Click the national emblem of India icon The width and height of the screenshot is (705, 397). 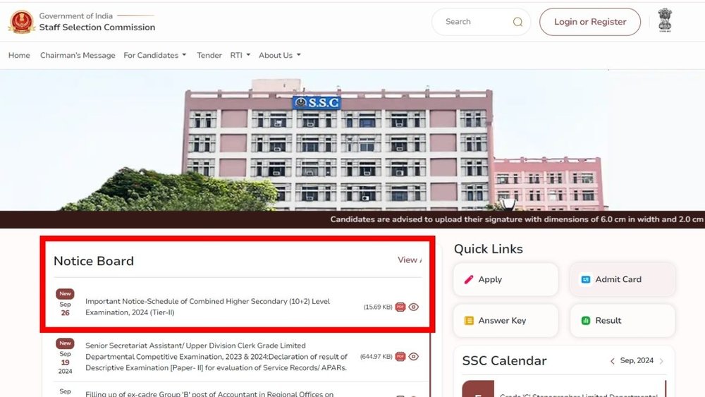pyautogui.click(x=665, y=20)
